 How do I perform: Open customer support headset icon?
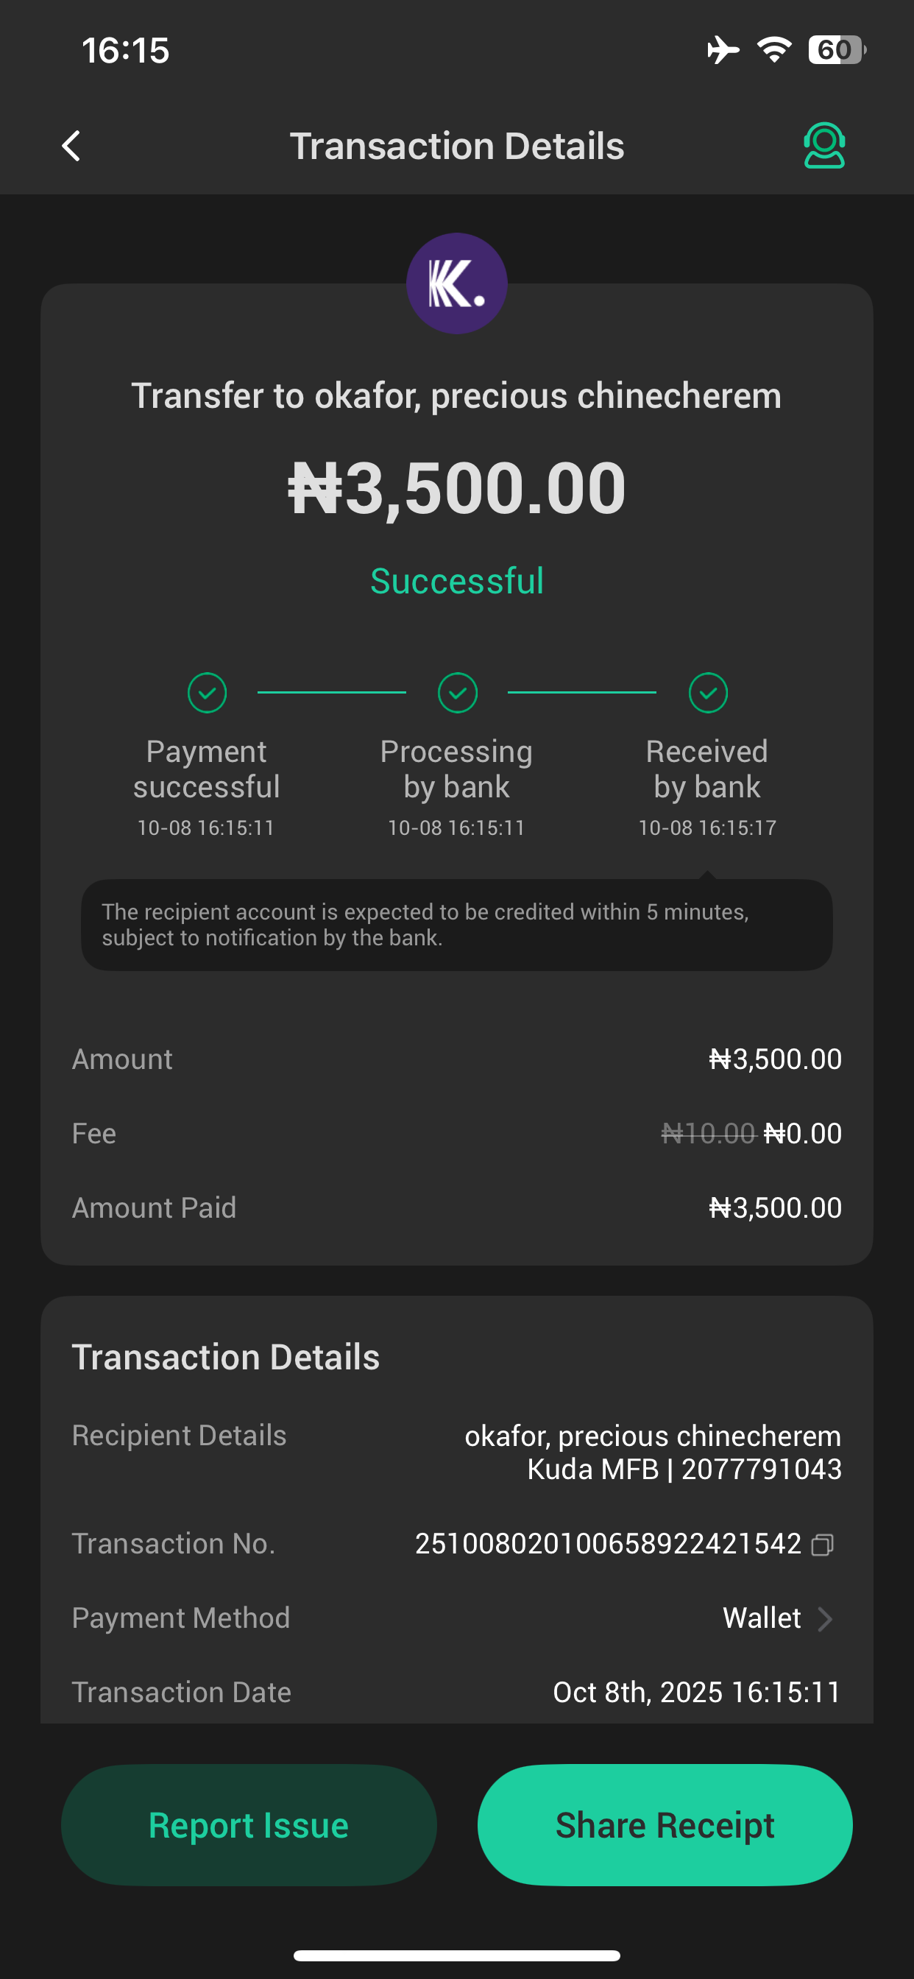coord(823,146)
